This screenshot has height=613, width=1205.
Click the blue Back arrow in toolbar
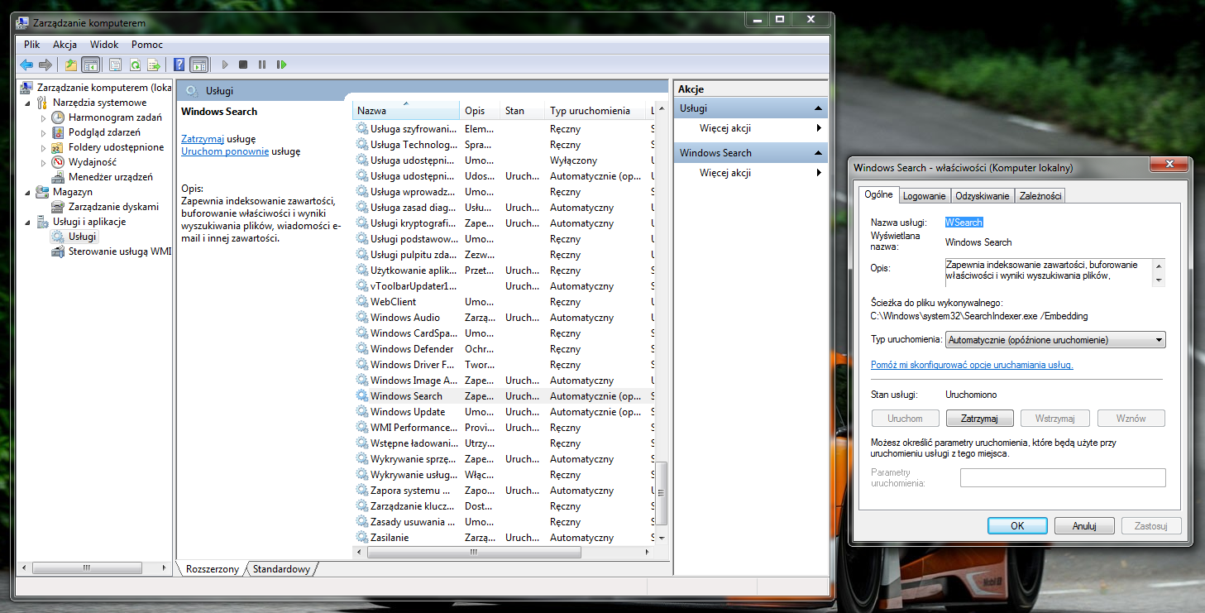coord(26,65)
